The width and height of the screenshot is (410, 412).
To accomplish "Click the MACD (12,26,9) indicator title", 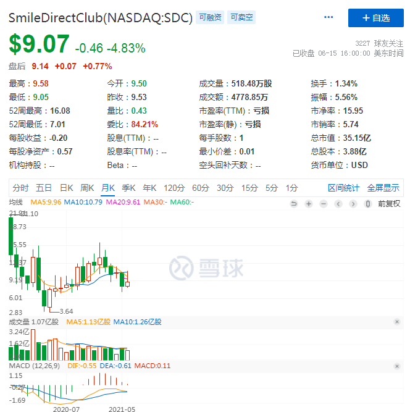I will [35, 366].
